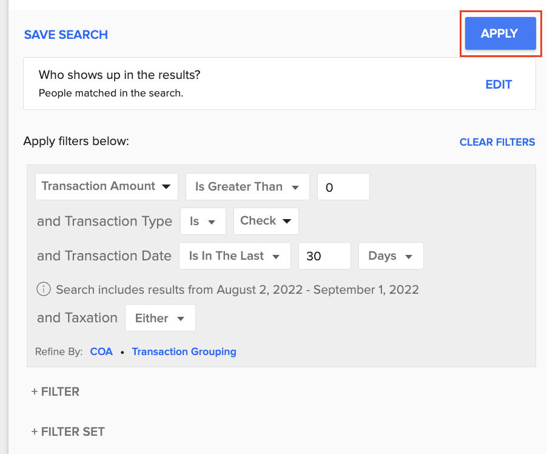Select the 'Search includes results from August 2, 2022' note

pos(237,290)
